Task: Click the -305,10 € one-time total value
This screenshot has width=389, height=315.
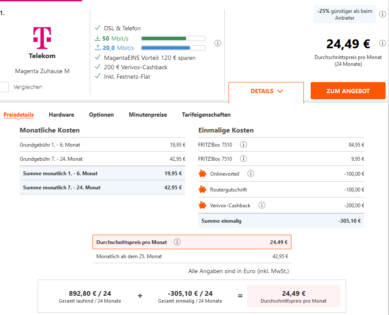Action: tap(350, 221)
